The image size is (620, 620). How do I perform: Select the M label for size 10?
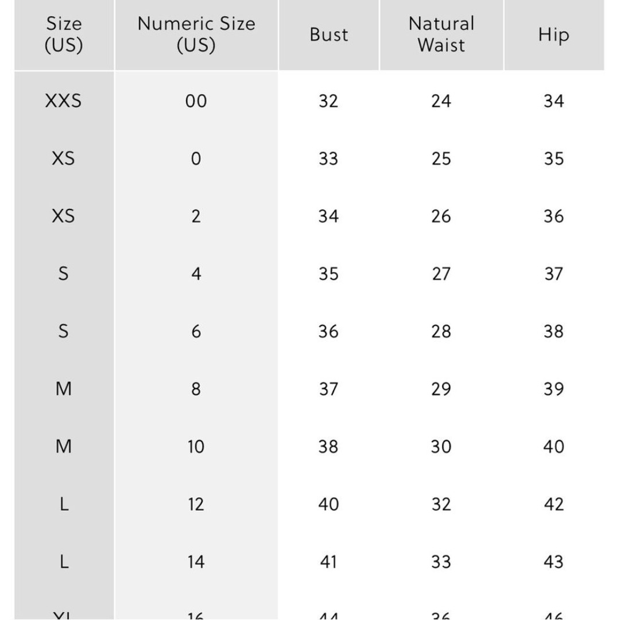pyautogui.click(x=64, y=447)
